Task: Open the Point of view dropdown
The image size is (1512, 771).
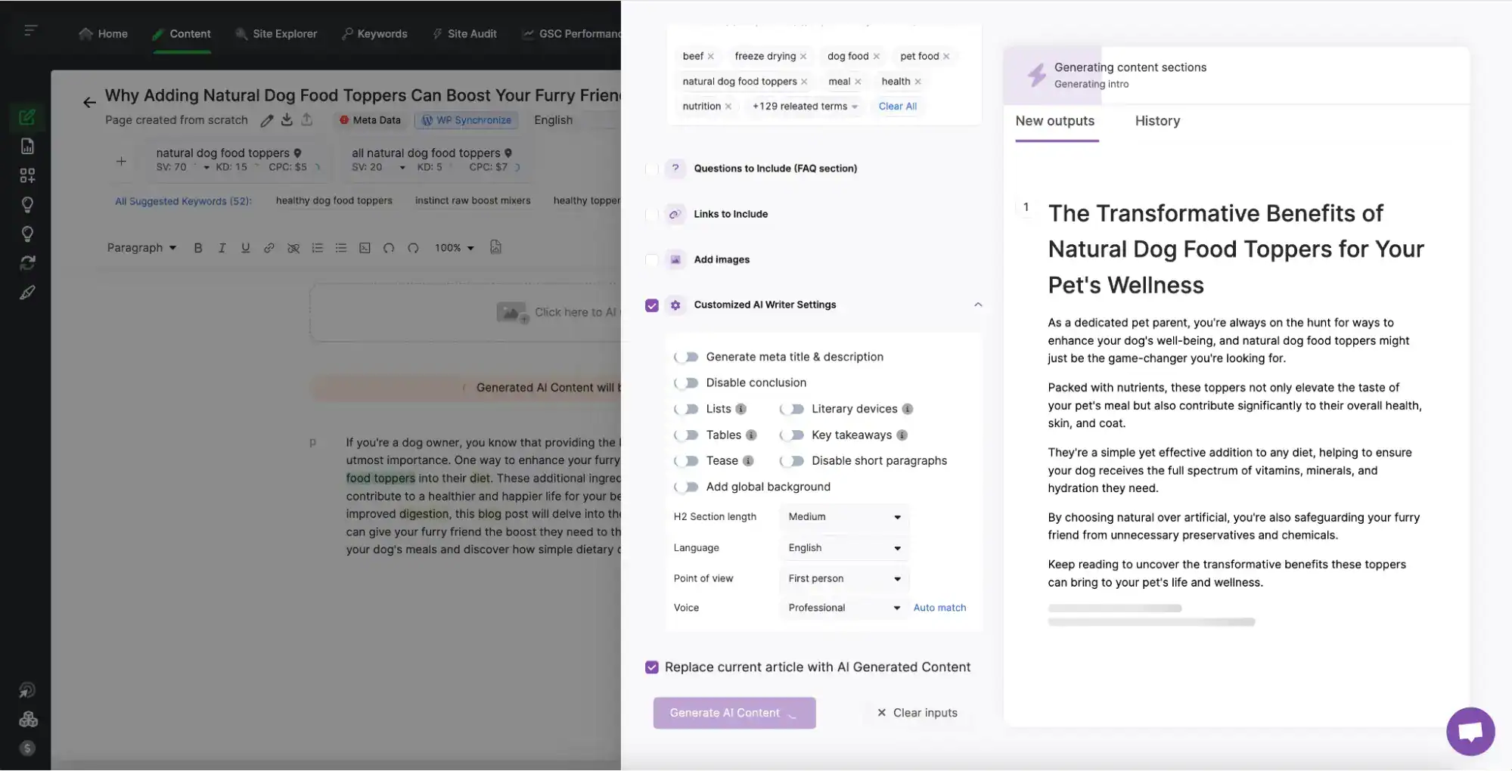Action: click(843, 579)
